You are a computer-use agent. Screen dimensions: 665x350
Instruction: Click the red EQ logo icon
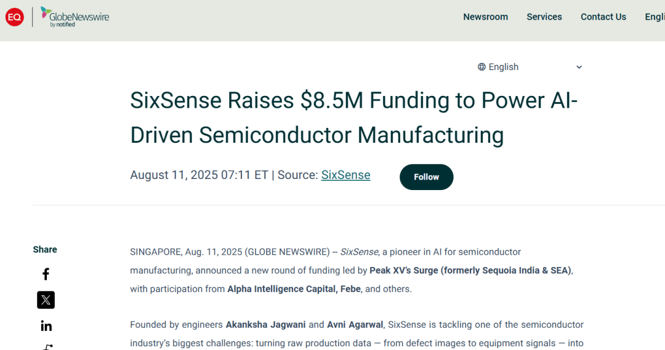(14, 17)
